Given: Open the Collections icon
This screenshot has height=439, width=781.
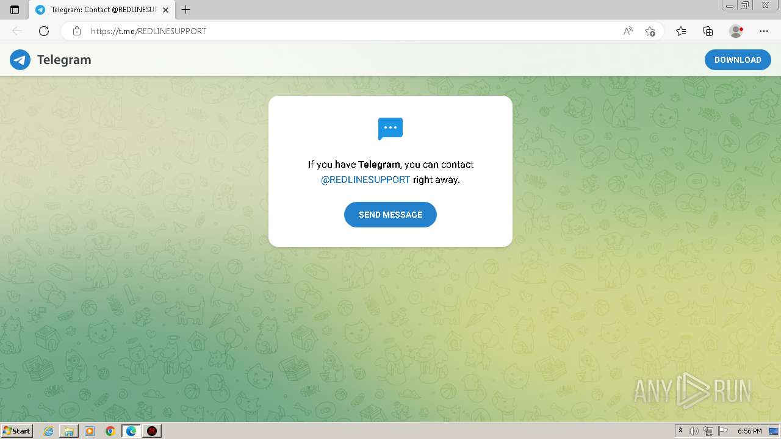Looking at the screenshot, I should (708, 31).
